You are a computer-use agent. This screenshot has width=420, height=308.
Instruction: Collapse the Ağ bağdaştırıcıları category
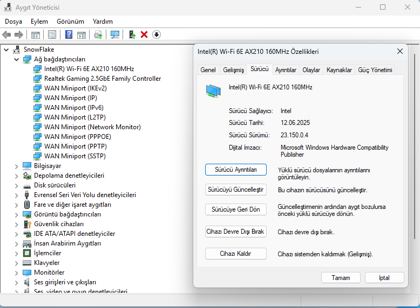tap(17, 59)
